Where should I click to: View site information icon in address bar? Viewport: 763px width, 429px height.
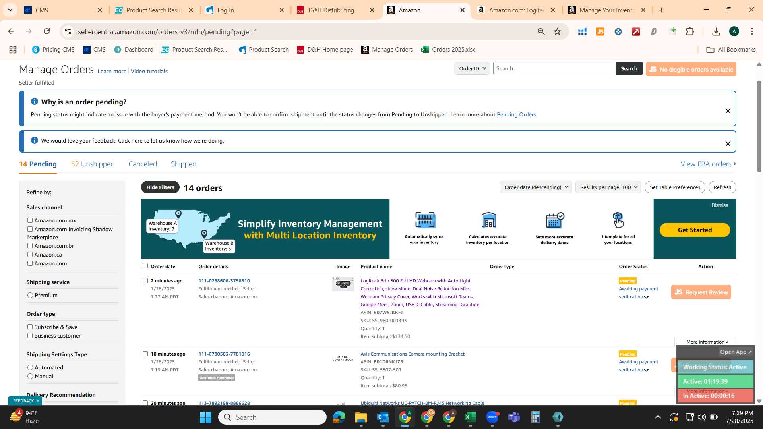[x=68, y=31]
